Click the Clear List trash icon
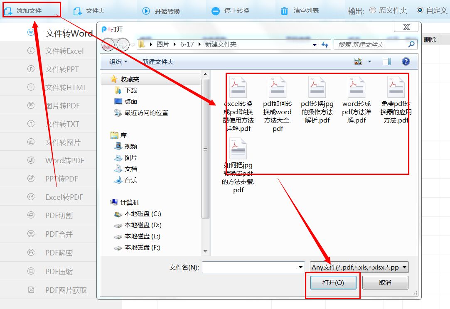Image resolution: width=450 pixels, height=309 pixels. (x=284, y=11)
